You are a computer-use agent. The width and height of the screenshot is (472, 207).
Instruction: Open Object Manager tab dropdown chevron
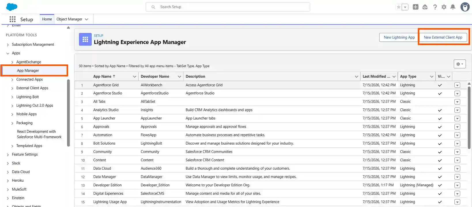(86, 19)
